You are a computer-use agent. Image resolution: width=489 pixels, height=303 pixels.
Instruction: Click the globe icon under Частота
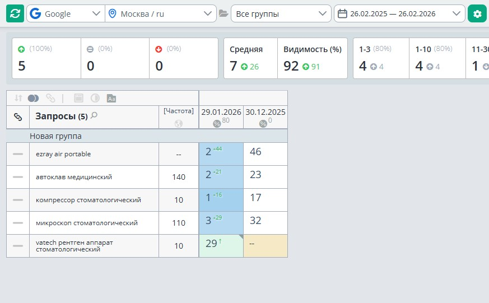coord(179,124)
